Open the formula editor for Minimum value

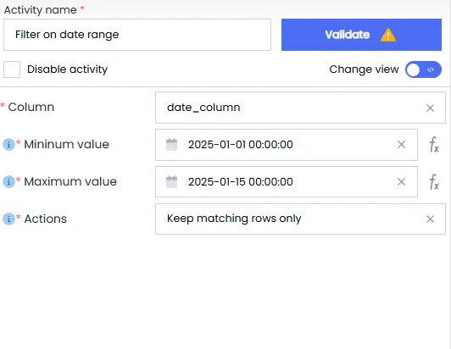[x=434, y=144]
